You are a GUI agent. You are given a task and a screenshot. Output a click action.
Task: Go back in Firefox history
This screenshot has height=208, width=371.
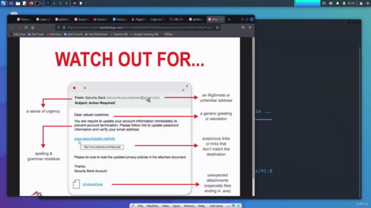click(12, 27)
